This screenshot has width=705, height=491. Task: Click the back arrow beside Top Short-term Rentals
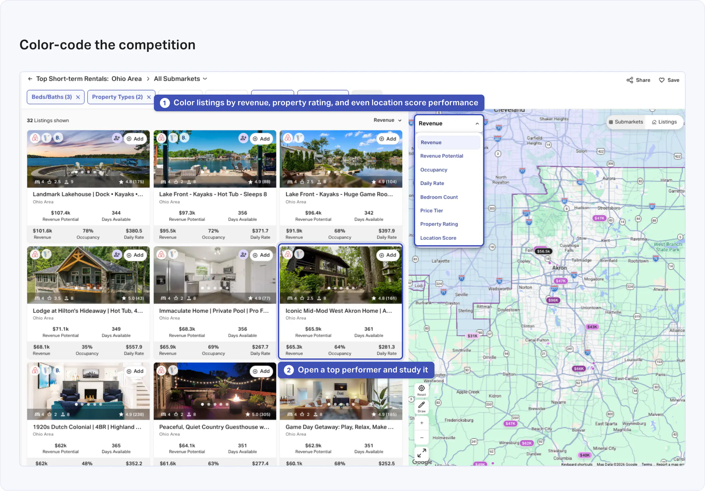[30, 79]
